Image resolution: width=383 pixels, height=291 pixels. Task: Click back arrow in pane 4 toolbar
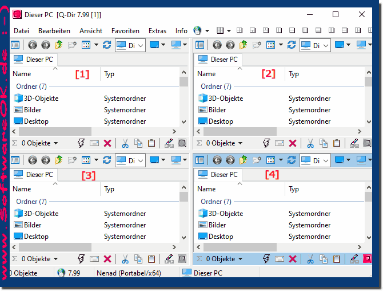point(217,160)
